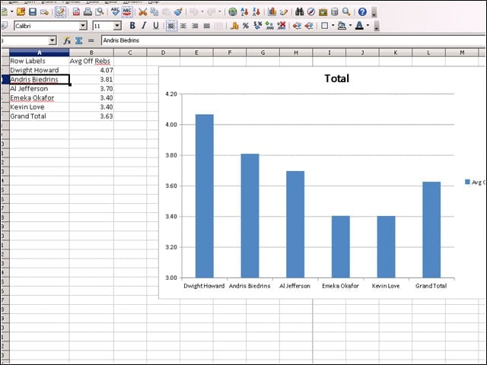Apply Standard number format

[257, 26]
